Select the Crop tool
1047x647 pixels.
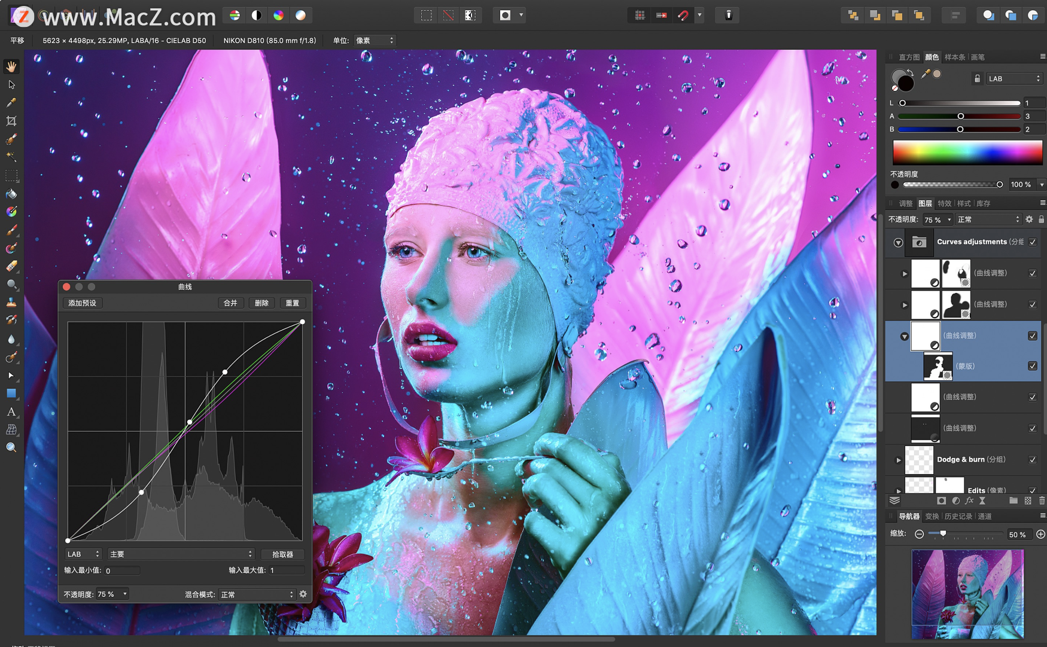click(x=11, y=121)
